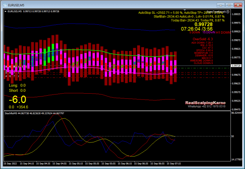Click the 'STOCH -5.93 4' line
Screen dimensions: 245x169
[205, 50]
